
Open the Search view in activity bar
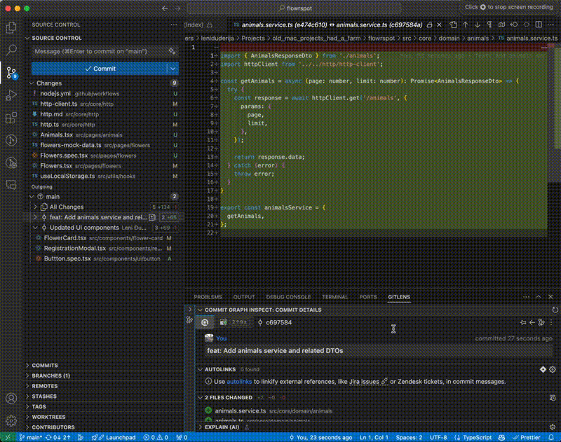tap(11, 50)
